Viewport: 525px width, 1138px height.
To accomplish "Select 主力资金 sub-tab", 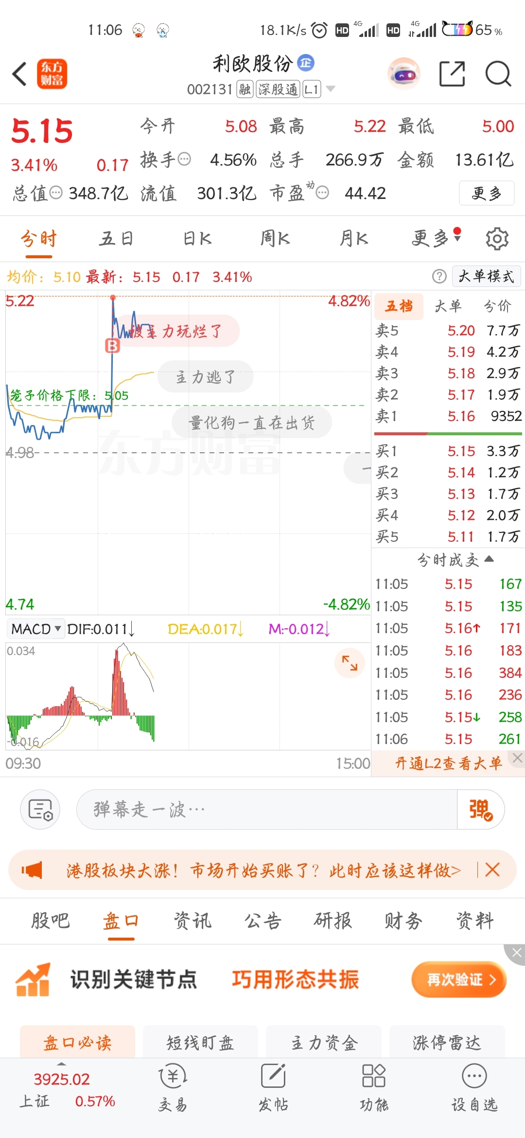I will [324, 1042].
